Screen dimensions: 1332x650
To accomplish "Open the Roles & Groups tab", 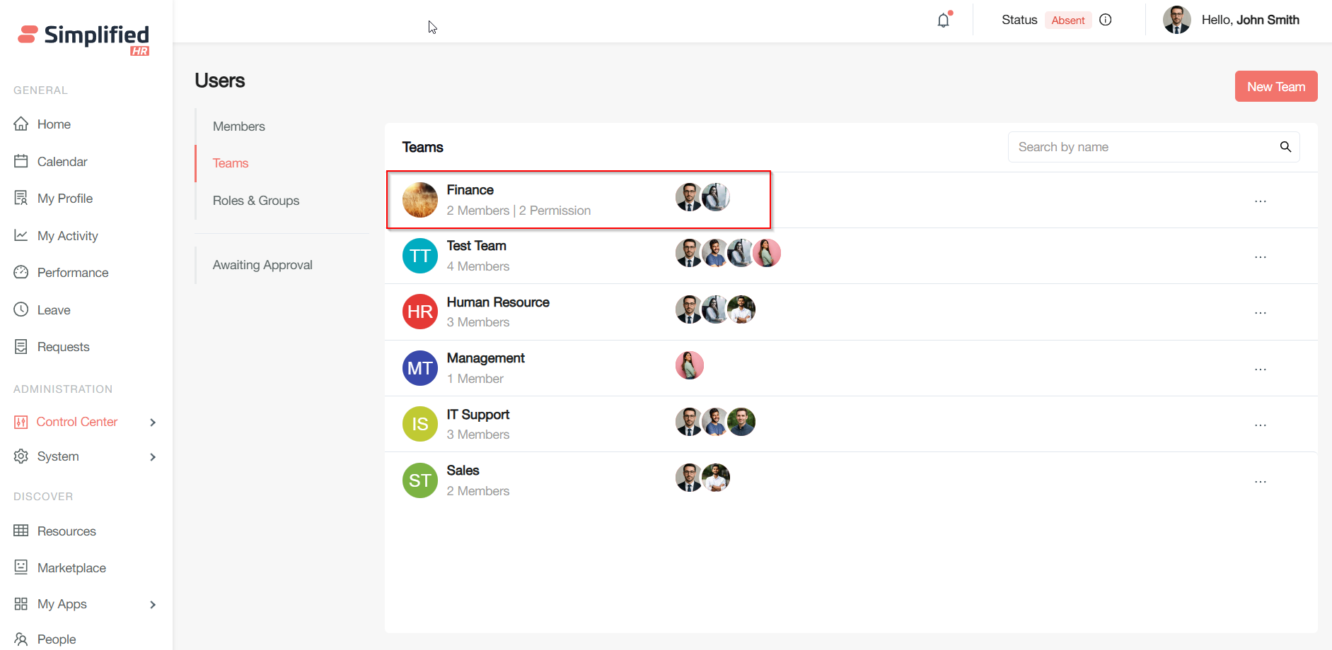I will [x=256, y=201].
